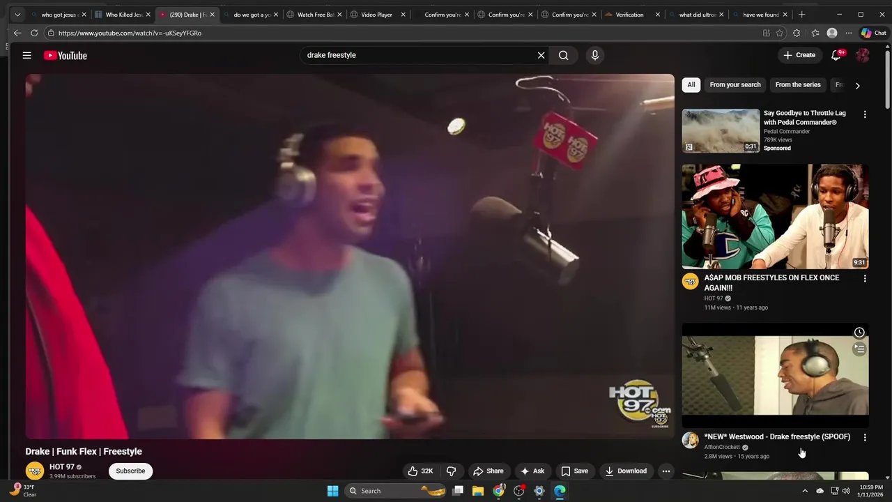Dislike the video
The width and height of the screenshot is (892, 502).
point(452,471)
